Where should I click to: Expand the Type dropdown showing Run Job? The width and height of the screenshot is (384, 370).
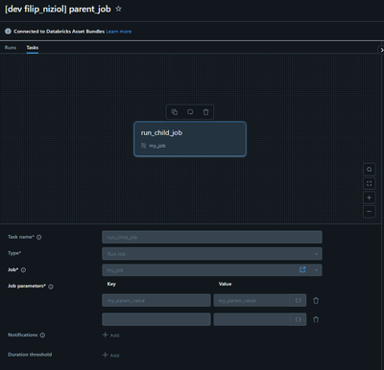pos(212,254)
